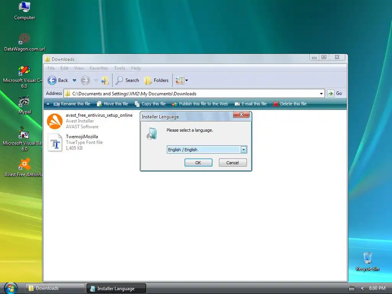Viewport: 392px width, 294px height.
Task: Toggle the Folders pane button
Action: pyautogui.click(x=157, y=80)
